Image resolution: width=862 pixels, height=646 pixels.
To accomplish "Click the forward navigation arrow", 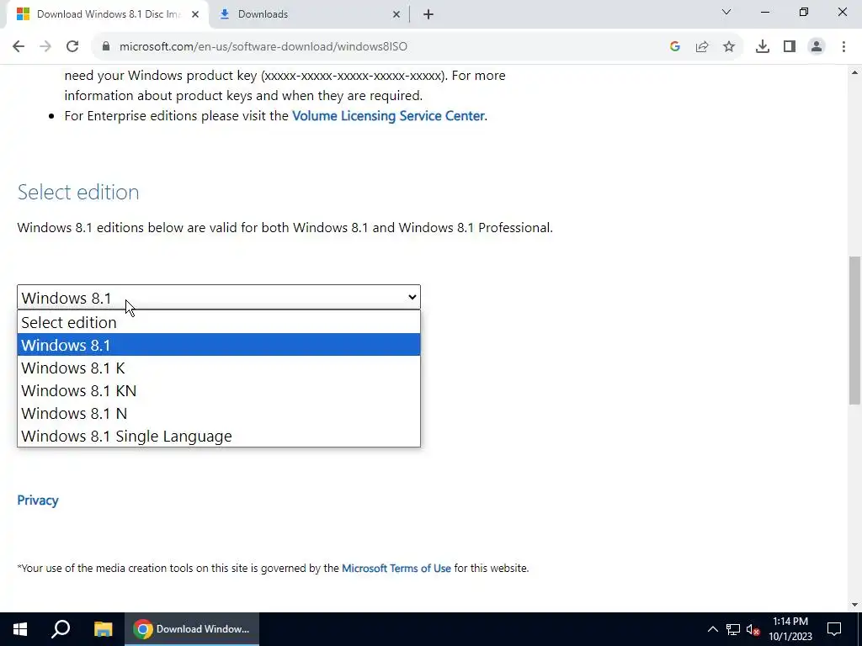I will [45, 46].
